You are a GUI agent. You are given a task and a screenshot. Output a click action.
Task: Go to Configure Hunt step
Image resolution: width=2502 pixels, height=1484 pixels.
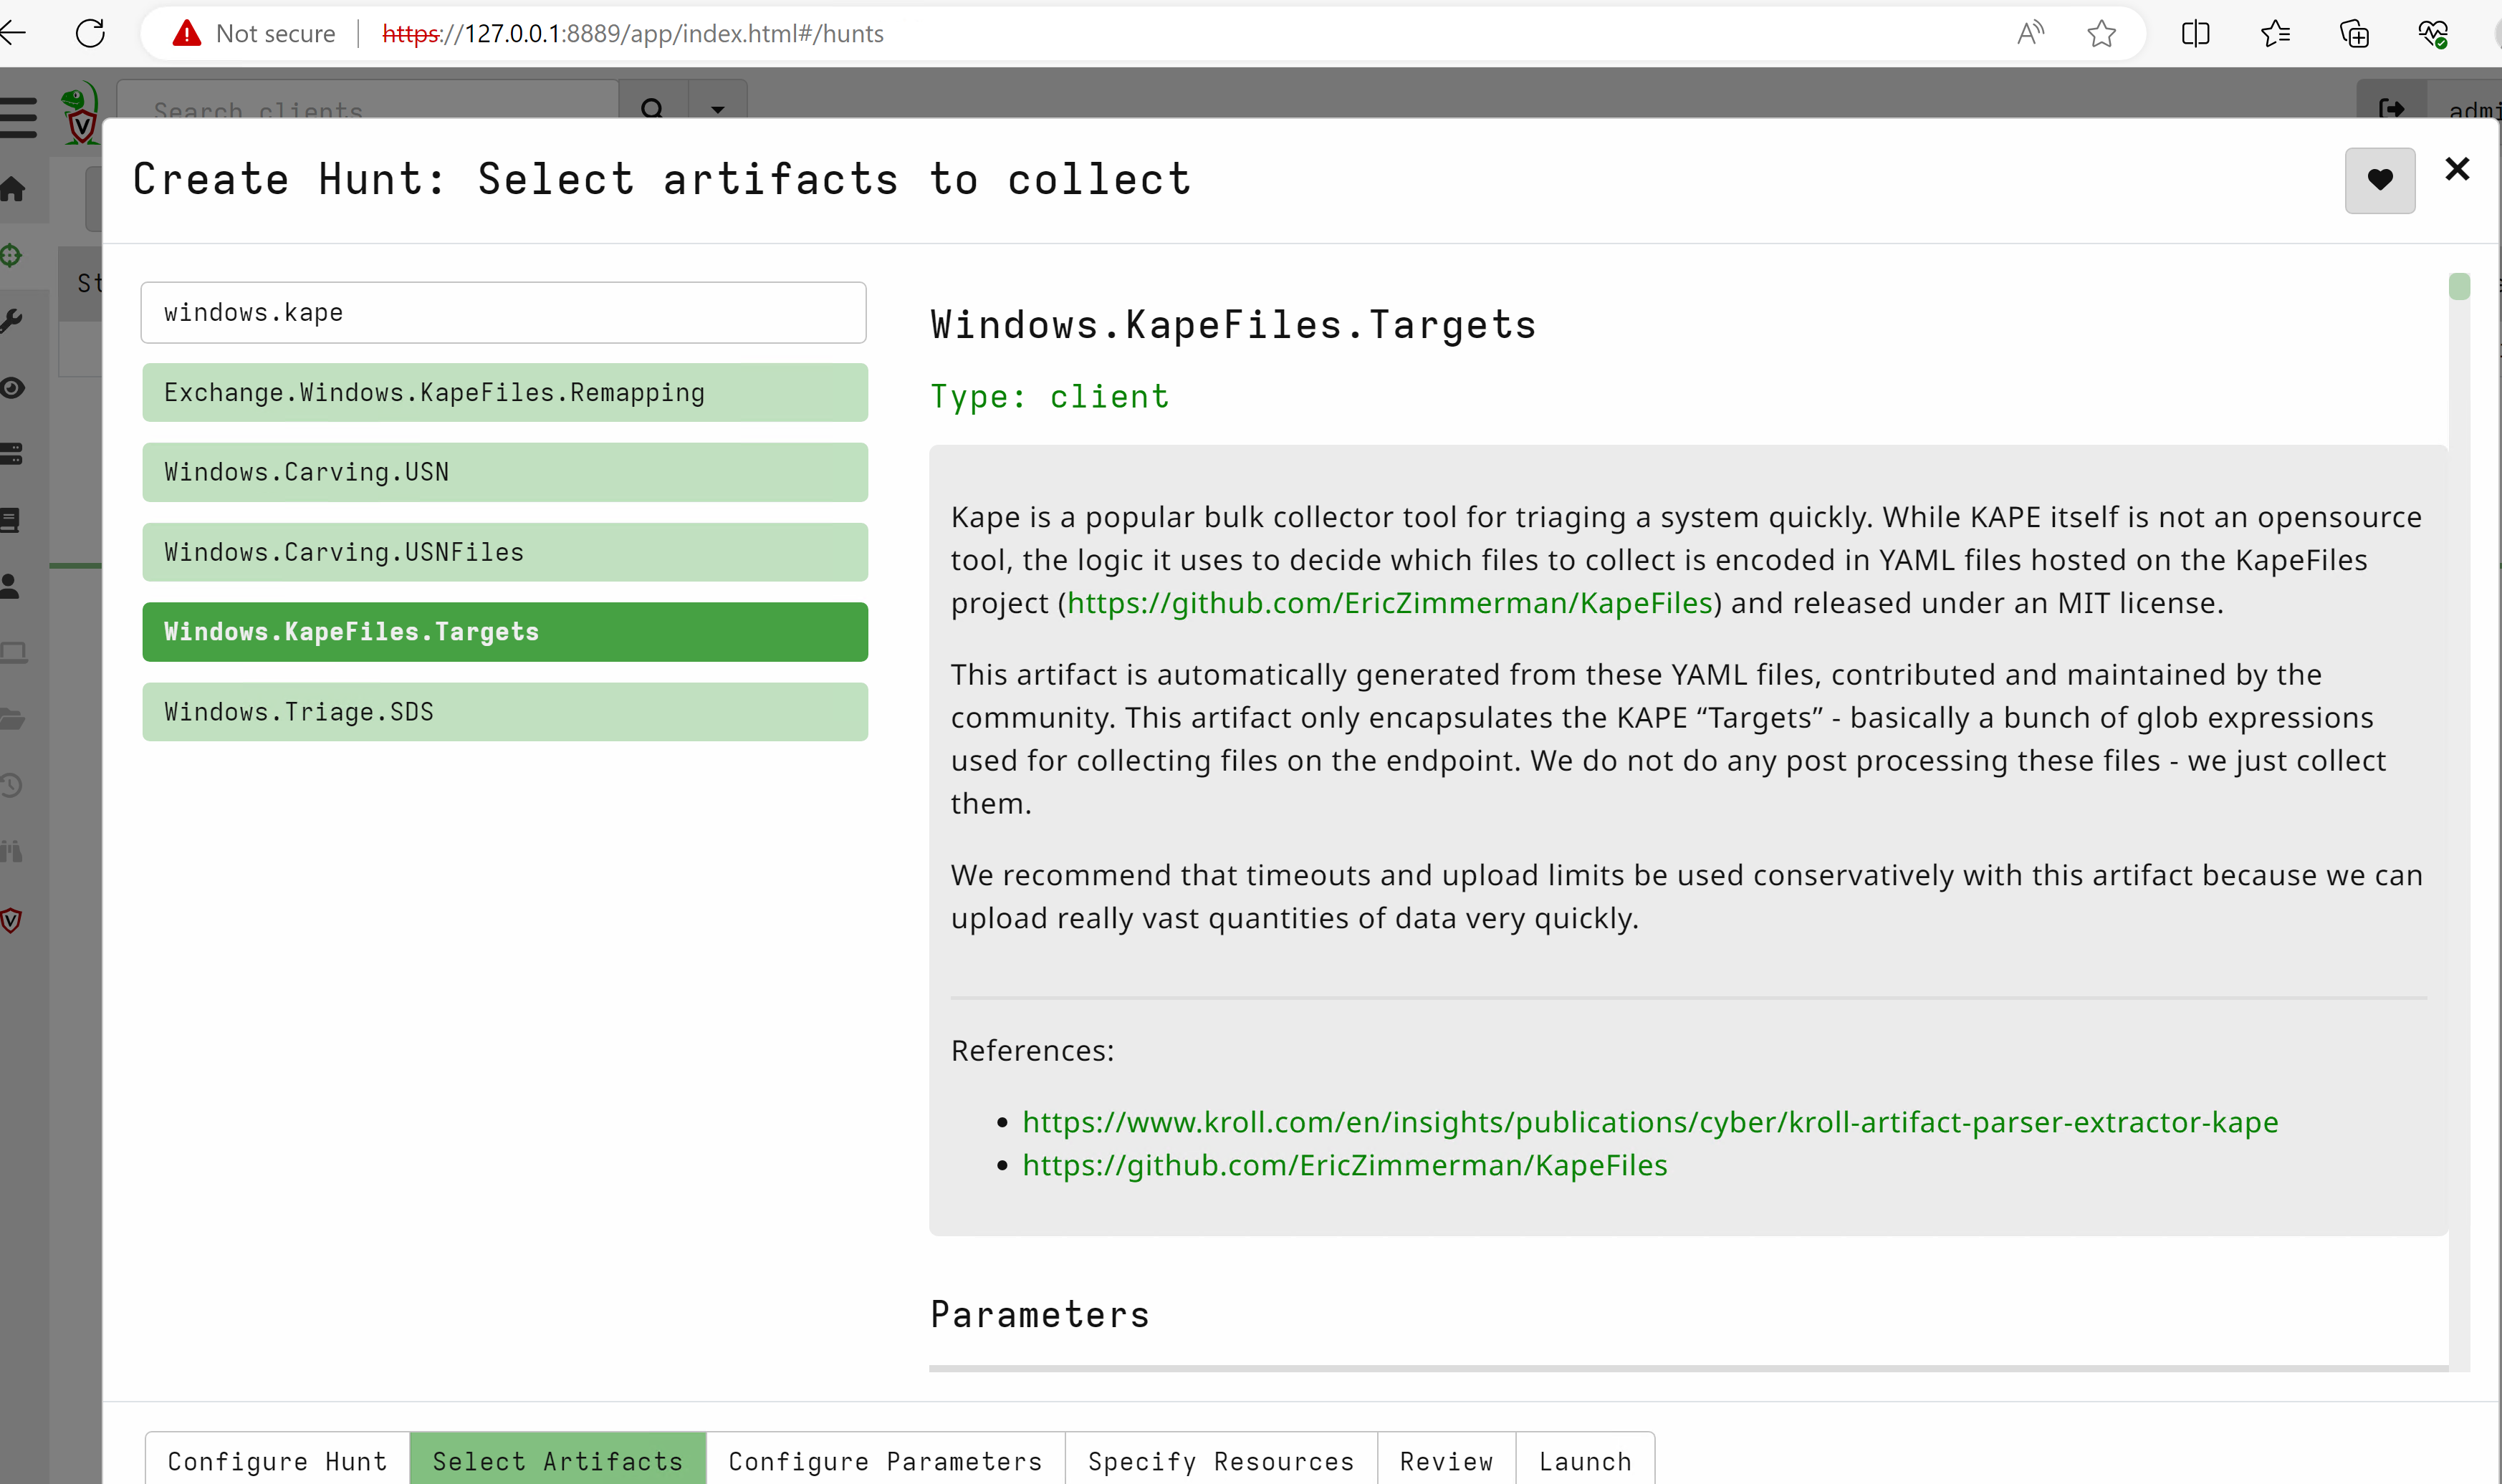277,1460
